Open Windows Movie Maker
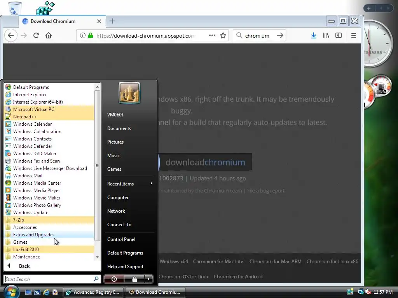Viewport: 398px width, 298px height. 49,198
